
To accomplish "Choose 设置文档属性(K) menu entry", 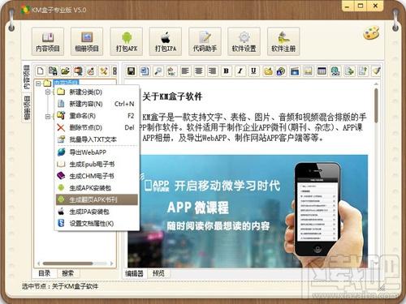I will (97, 224).
